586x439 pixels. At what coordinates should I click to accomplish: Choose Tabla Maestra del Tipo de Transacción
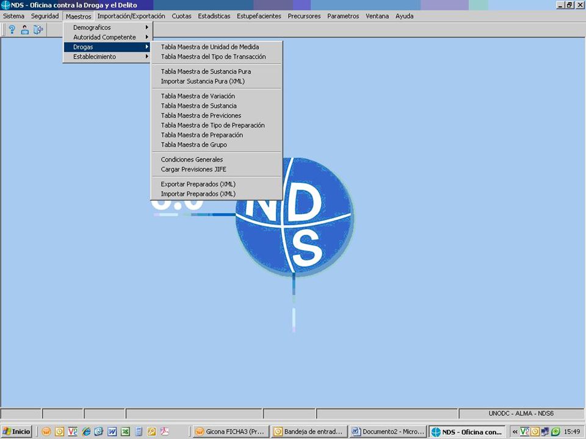[217, 56]
